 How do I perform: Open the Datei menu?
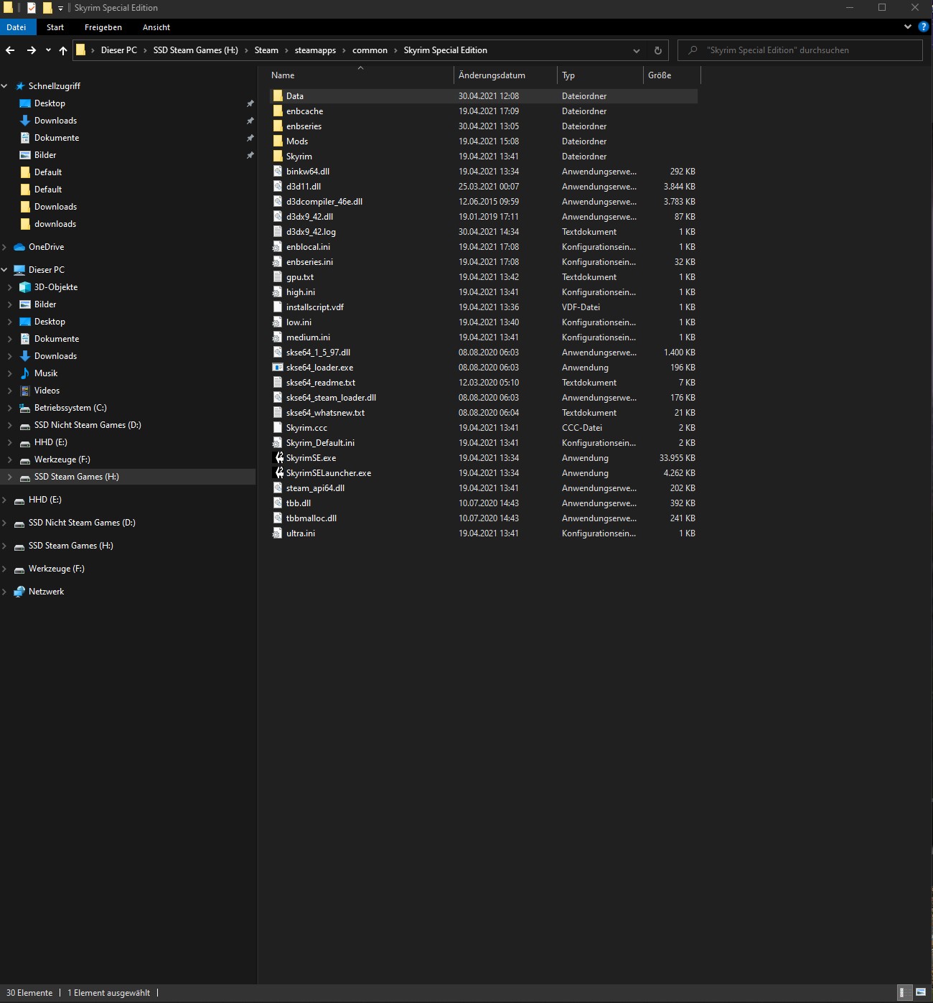point(17,27)
